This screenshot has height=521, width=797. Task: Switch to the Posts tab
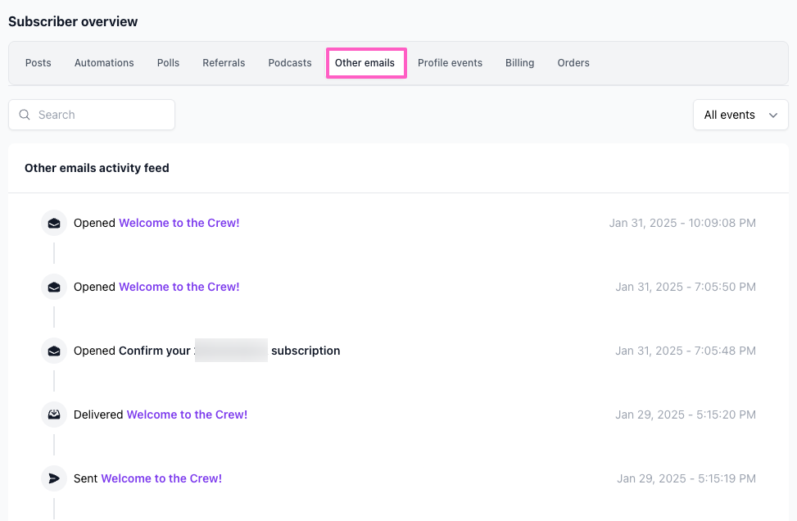pyautogui.click(x=38, y=63)
